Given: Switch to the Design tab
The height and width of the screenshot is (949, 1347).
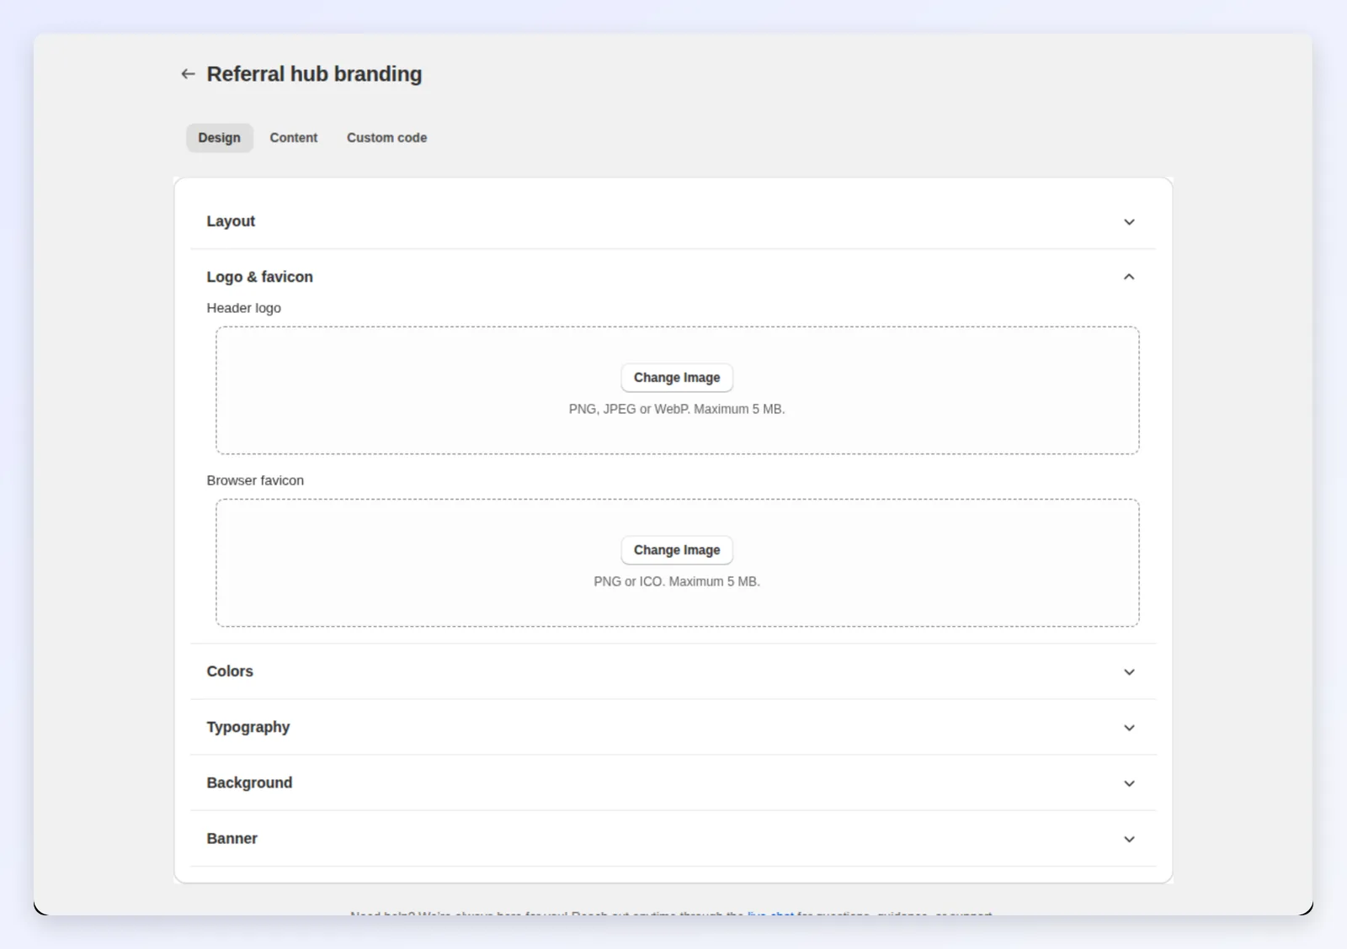Looking at the screenshot, I should [x=219, y=138].
